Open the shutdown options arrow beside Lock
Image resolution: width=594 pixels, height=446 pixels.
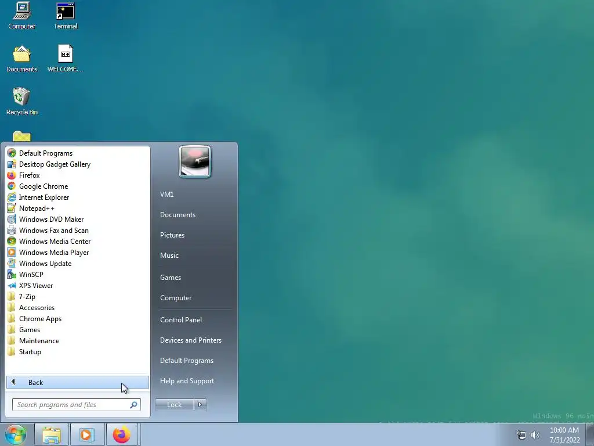(200, 405)
